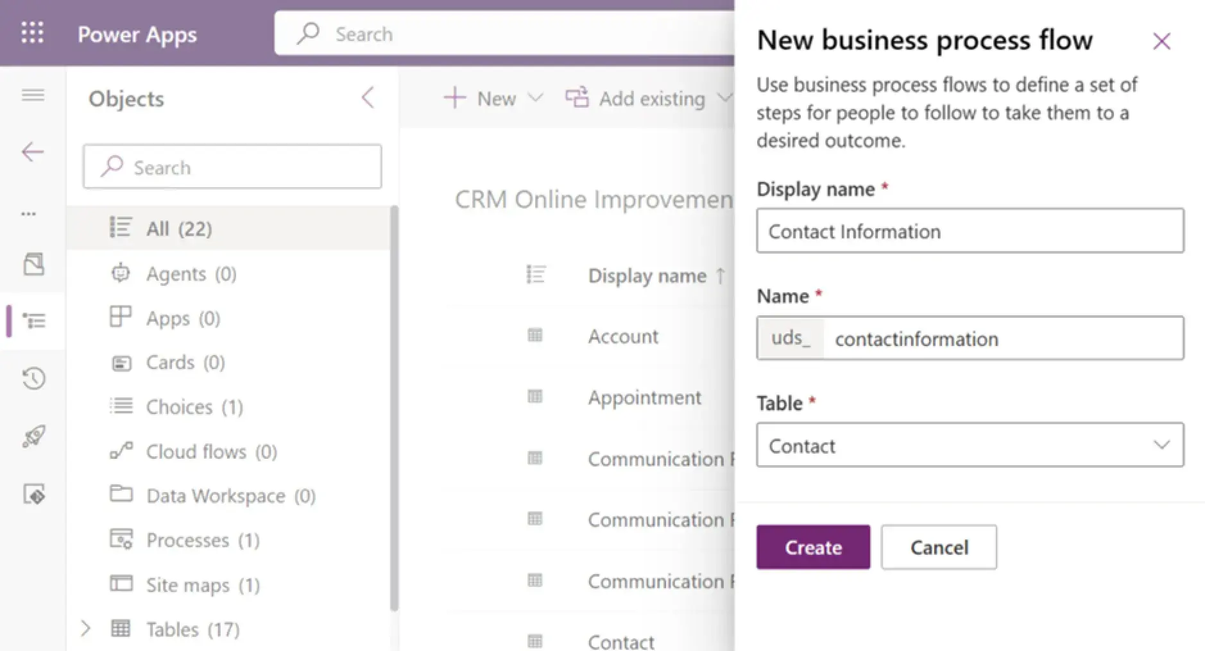Toggle the hamburger navigation menu
This screenshot has height=651, width=1205.
point(33,95)
